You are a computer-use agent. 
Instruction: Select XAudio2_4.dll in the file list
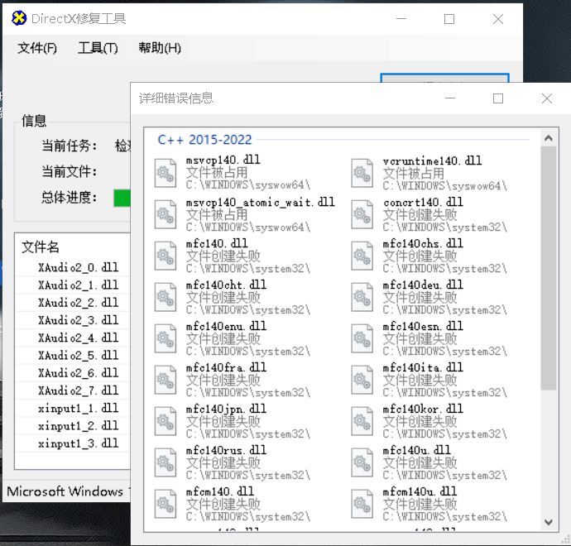79,338
